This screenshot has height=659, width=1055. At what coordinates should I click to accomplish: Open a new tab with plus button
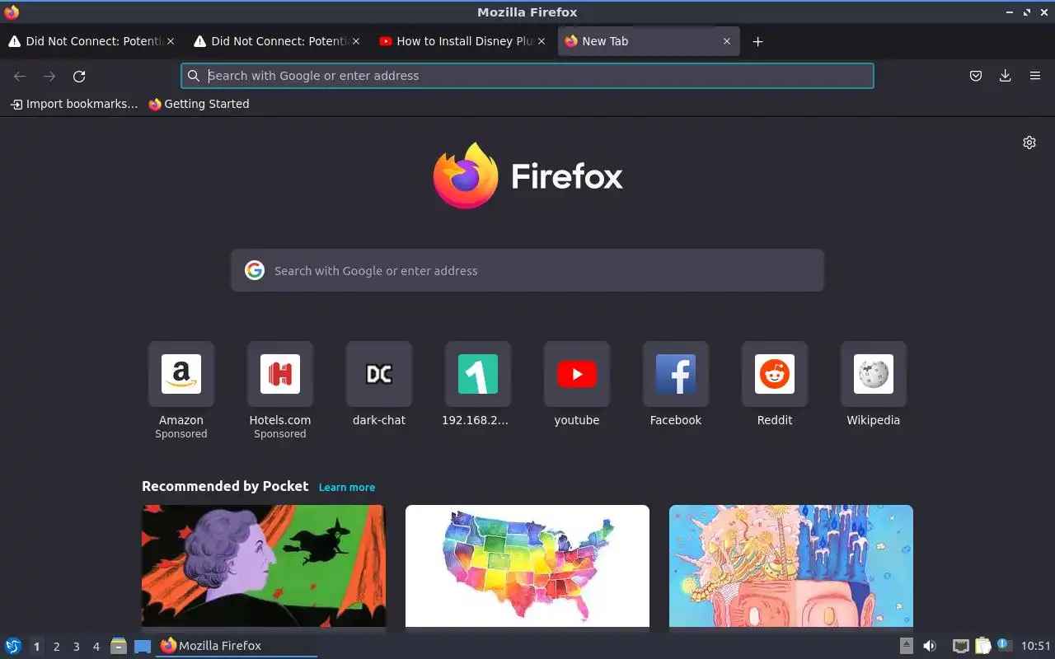758,41
